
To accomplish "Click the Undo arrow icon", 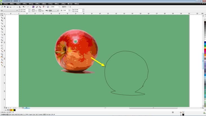I will [23, 7].
